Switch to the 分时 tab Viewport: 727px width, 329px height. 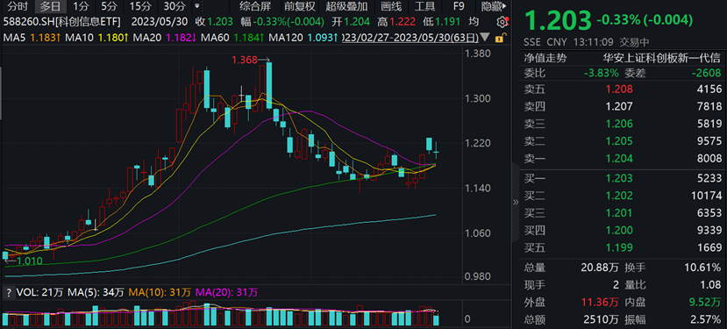click(x=18, y=6)
